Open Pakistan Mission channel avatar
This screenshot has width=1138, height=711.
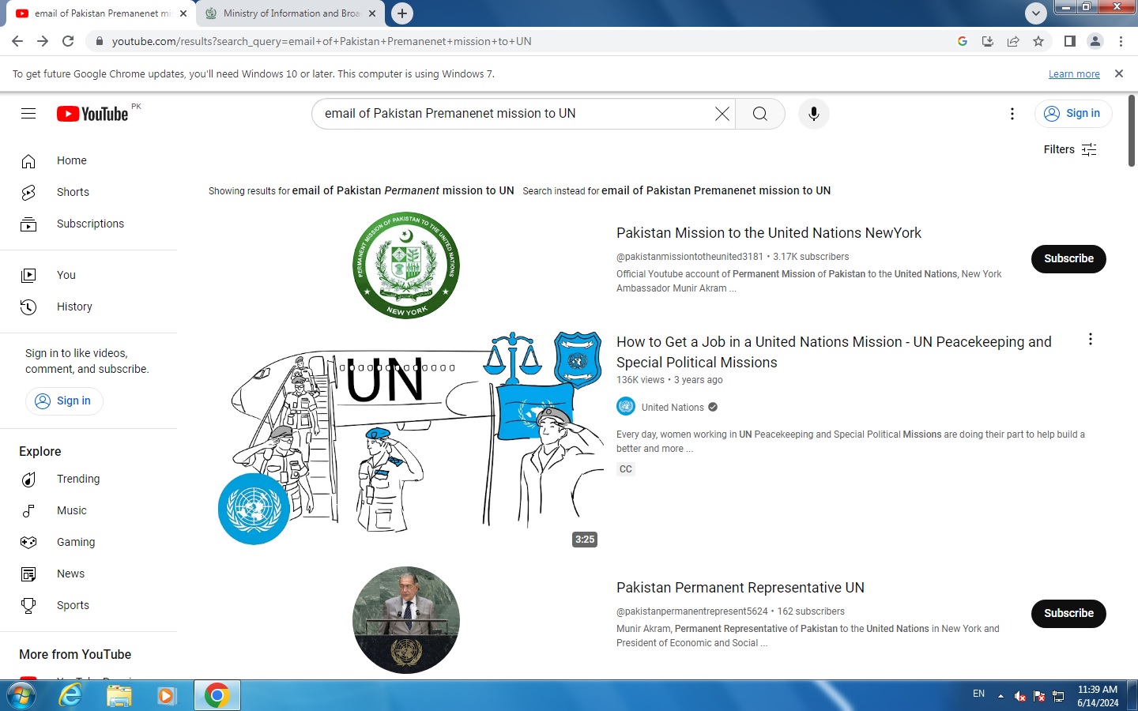[406, 265]
